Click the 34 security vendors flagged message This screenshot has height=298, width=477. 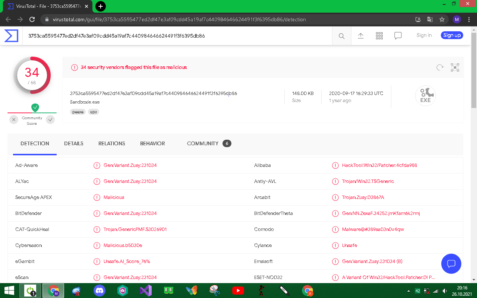click(x=134, y=67)
